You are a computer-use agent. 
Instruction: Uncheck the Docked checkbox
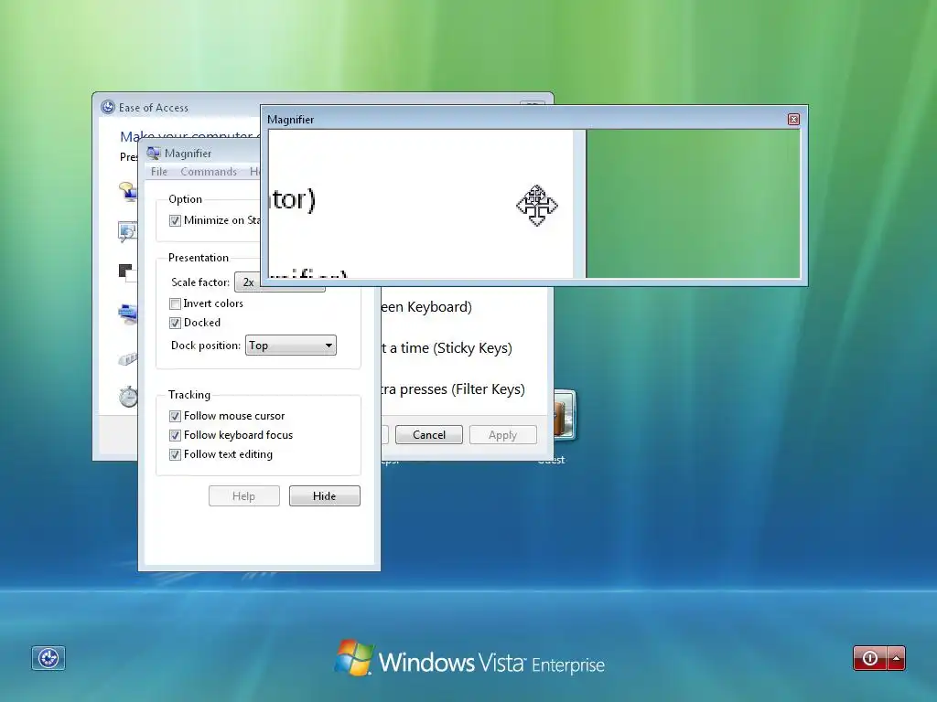tap(175, 323)
